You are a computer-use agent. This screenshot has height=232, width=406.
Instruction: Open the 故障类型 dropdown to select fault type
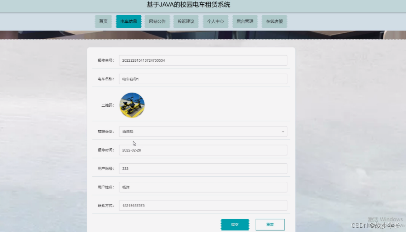(x=203, y=131)
